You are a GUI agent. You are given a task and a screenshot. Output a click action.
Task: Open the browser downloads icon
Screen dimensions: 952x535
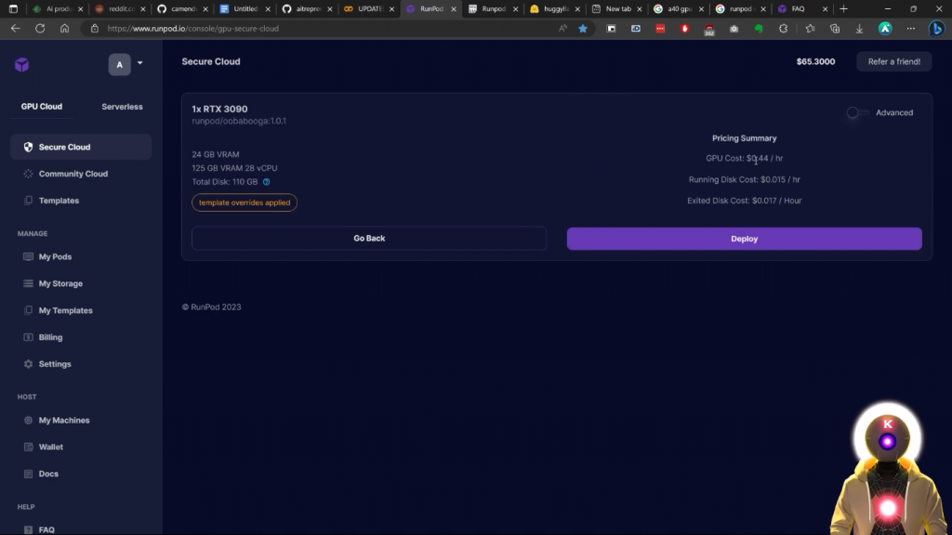(859, 29)
